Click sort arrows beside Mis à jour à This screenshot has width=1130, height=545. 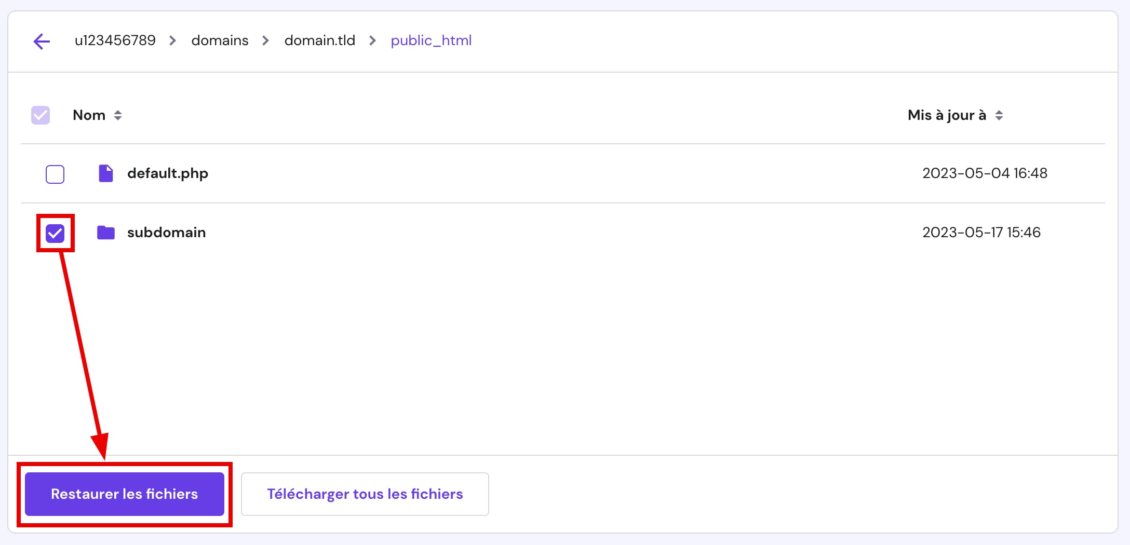[999, 115]
